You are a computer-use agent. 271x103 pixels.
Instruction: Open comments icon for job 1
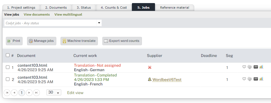click(x=244, y=67)
